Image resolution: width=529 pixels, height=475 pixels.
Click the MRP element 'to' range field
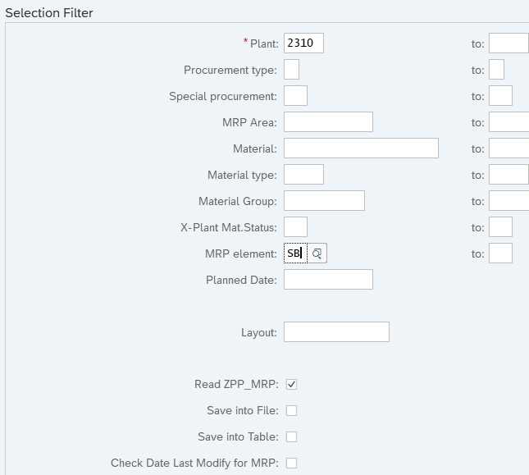(x=500, y=253)
